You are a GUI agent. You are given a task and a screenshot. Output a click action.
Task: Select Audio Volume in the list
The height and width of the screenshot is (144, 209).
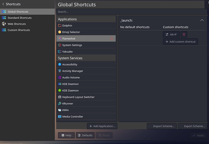(x=86, y=77)
